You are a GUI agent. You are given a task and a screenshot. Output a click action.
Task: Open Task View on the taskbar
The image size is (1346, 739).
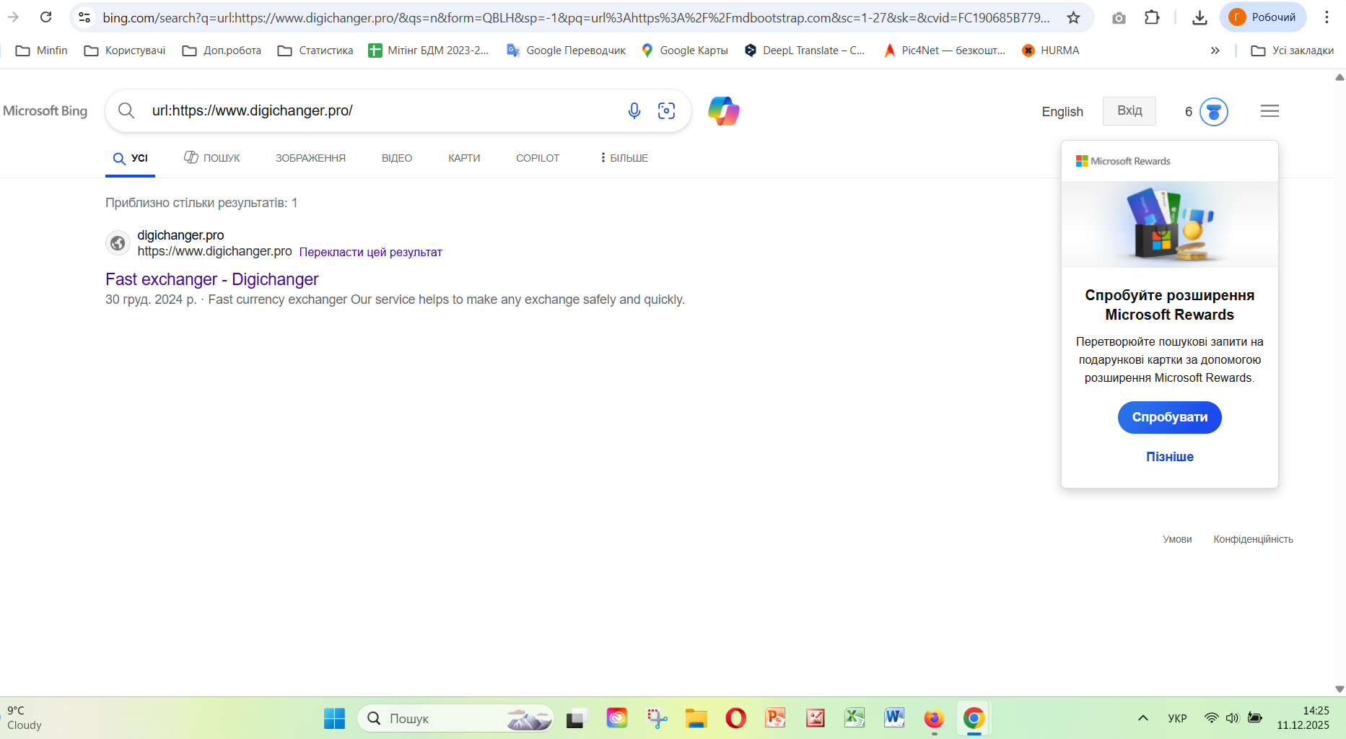click(575, 718)
